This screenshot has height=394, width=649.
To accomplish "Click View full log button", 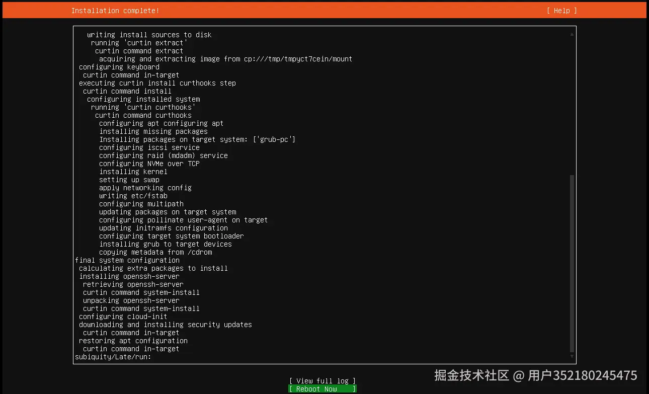I will pyautogui.click(x=322, y=381).
